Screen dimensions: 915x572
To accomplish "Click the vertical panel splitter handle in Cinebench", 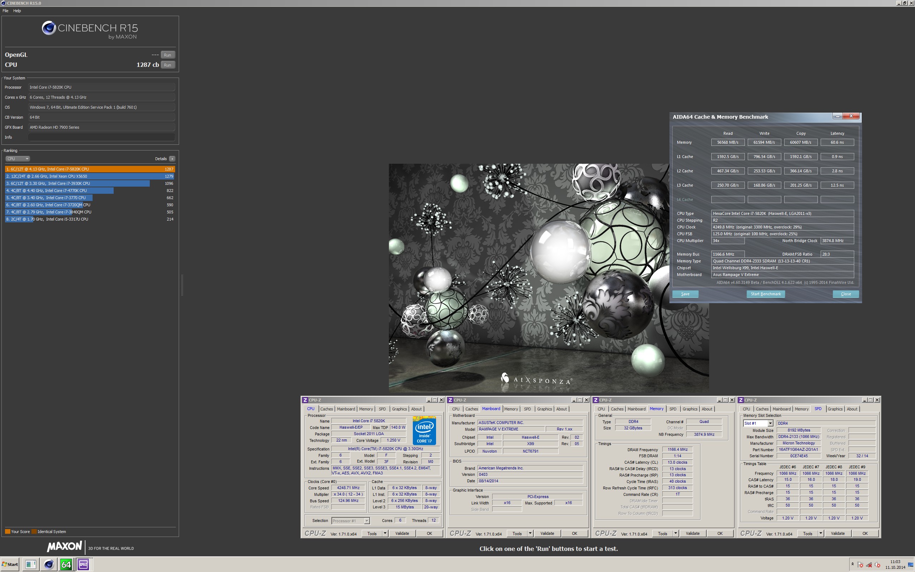I will pyautogui.click(x=182, y=285).
